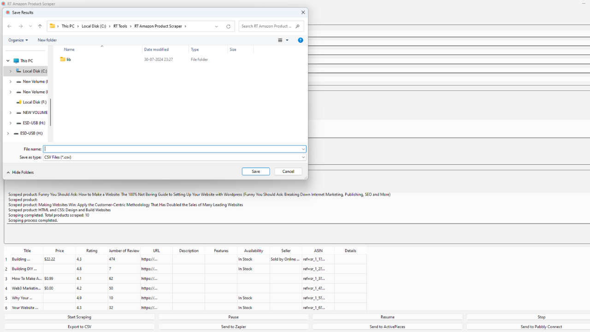This screenshot has width=590, height=332.
Task: Open the Organize dropdown menu
Action: coord(18,40)
